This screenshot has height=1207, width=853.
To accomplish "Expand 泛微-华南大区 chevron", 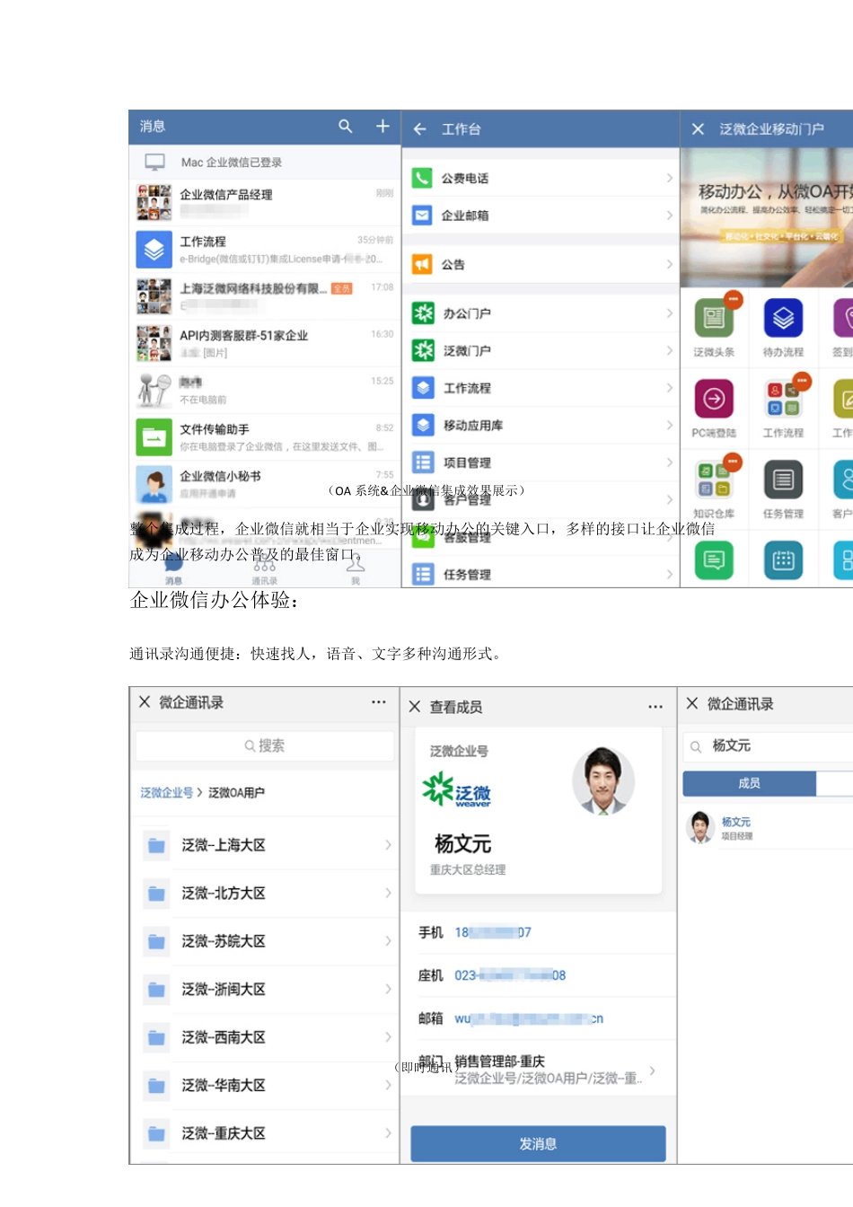I will (x=388, y=1086).
